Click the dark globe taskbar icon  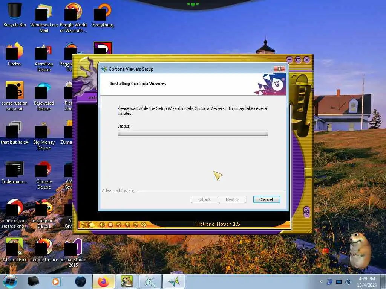(81, 281)
